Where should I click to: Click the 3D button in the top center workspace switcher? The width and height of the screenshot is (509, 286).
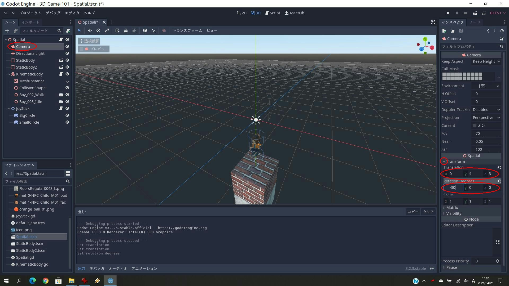(255, 13)
